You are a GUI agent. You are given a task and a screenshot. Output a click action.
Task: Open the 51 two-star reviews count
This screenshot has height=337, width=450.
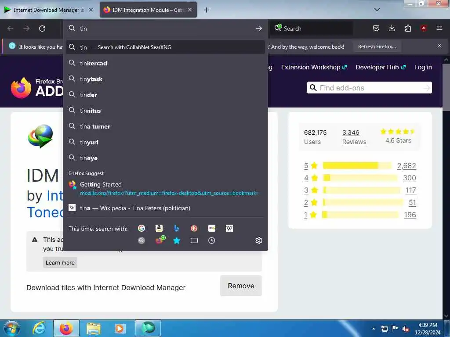click(x=412, y=203)
